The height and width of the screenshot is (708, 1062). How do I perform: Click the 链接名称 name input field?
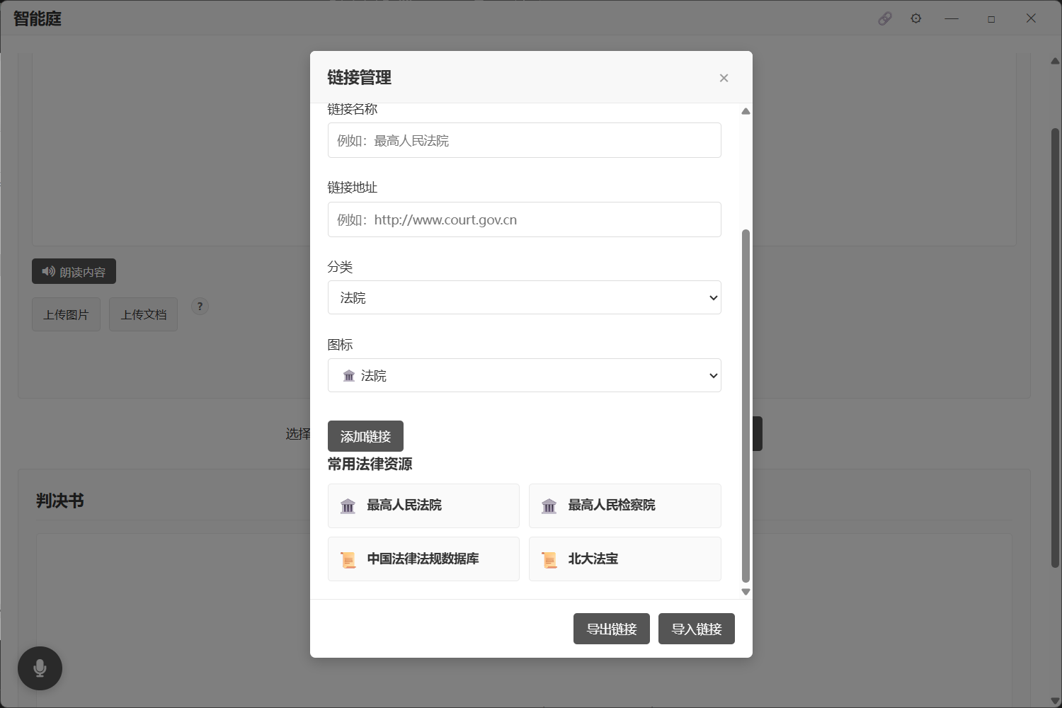coord(524,140)
